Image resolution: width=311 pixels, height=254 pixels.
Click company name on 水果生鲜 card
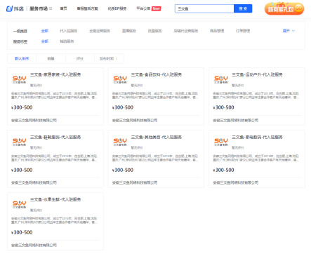34,246
